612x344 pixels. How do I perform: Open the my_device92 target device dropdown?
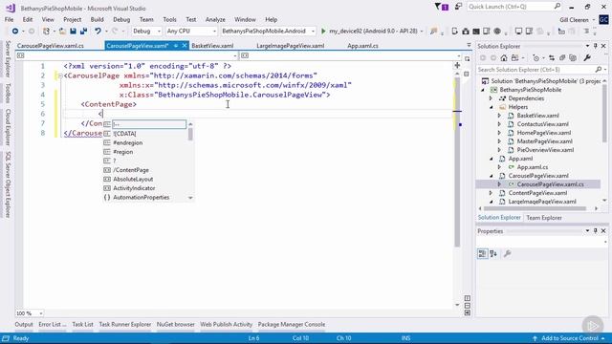tap(422, 31)
